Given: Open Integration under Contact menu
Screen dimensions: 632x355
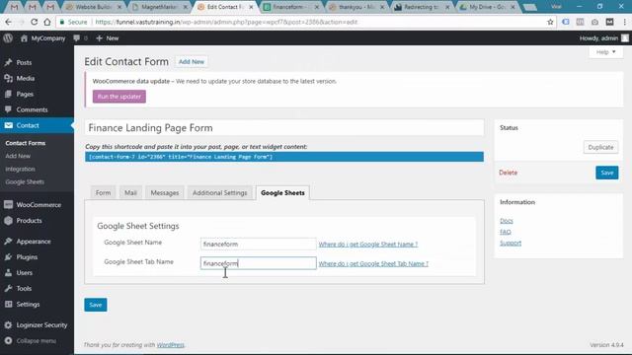Looking at the screenshot, I should (20, 169).
